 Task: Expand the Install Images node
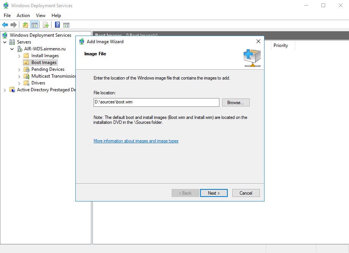19,56
